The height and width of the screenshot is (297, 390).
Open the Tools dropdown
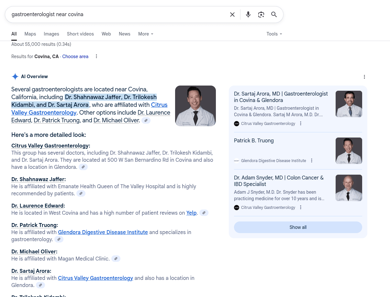(x=274, y=34)
